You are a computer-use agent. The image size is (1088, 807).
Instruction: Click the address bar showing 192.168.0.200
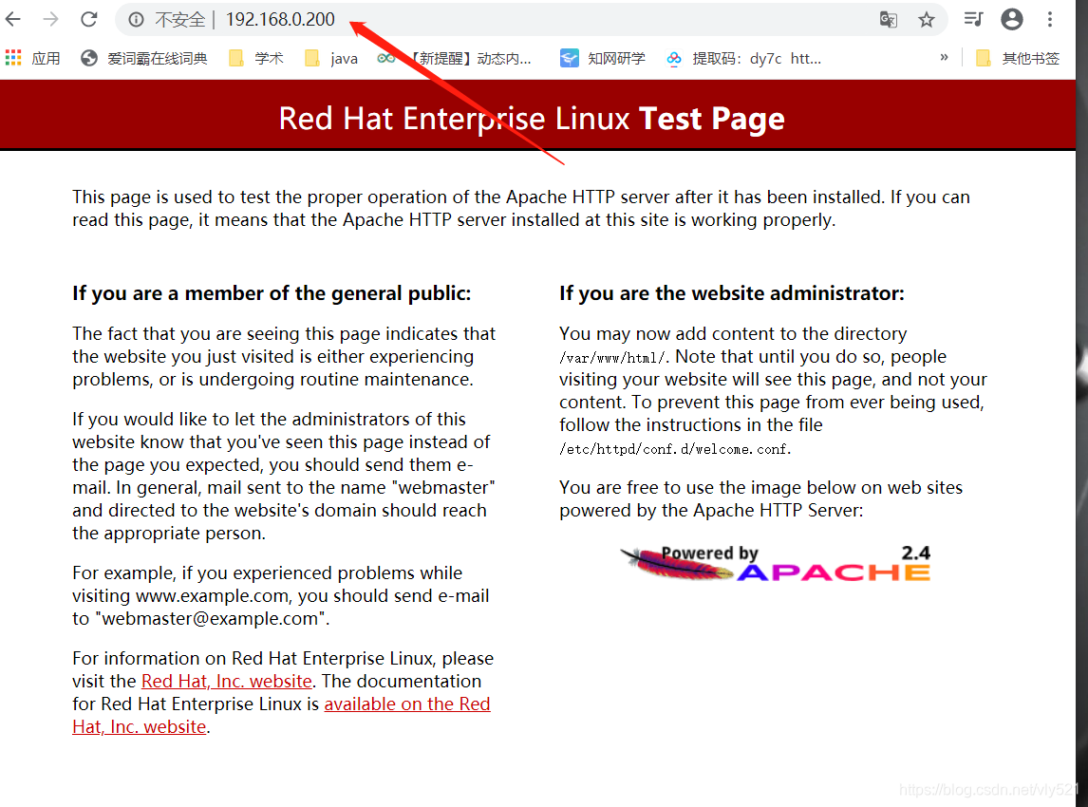(531, 19)
